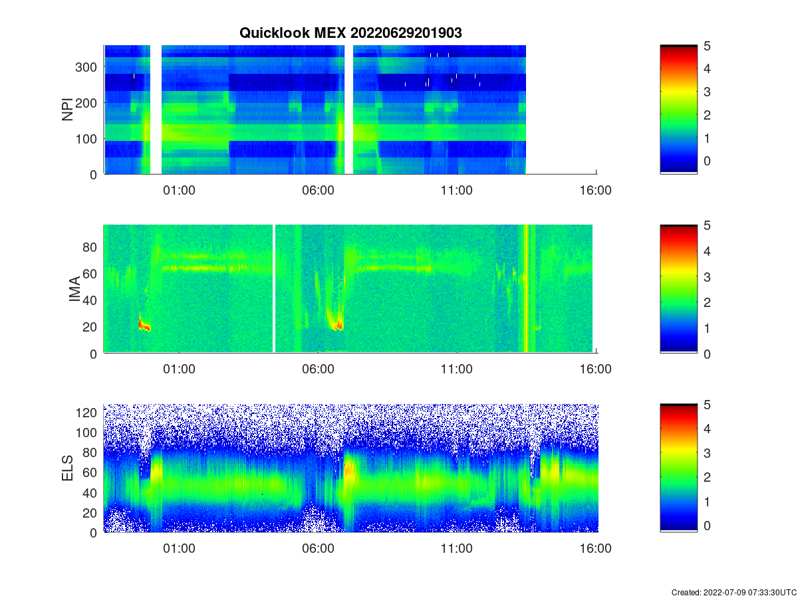
Task: Click the 16:00 tick under NPI panel
Action: click(x=596, y=190)
